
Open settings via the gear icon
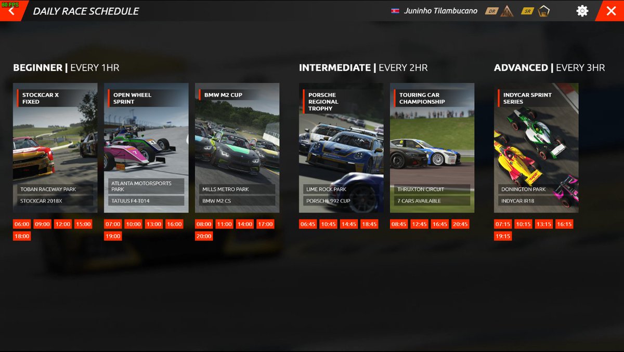pos(582,10)
